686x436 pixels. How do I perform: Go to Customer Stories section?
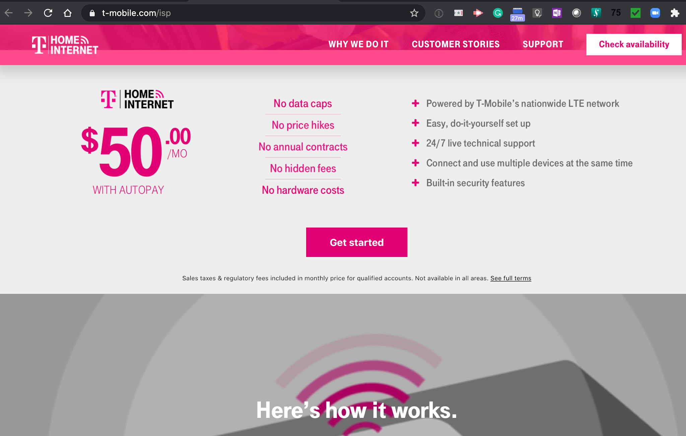[456, 44]
